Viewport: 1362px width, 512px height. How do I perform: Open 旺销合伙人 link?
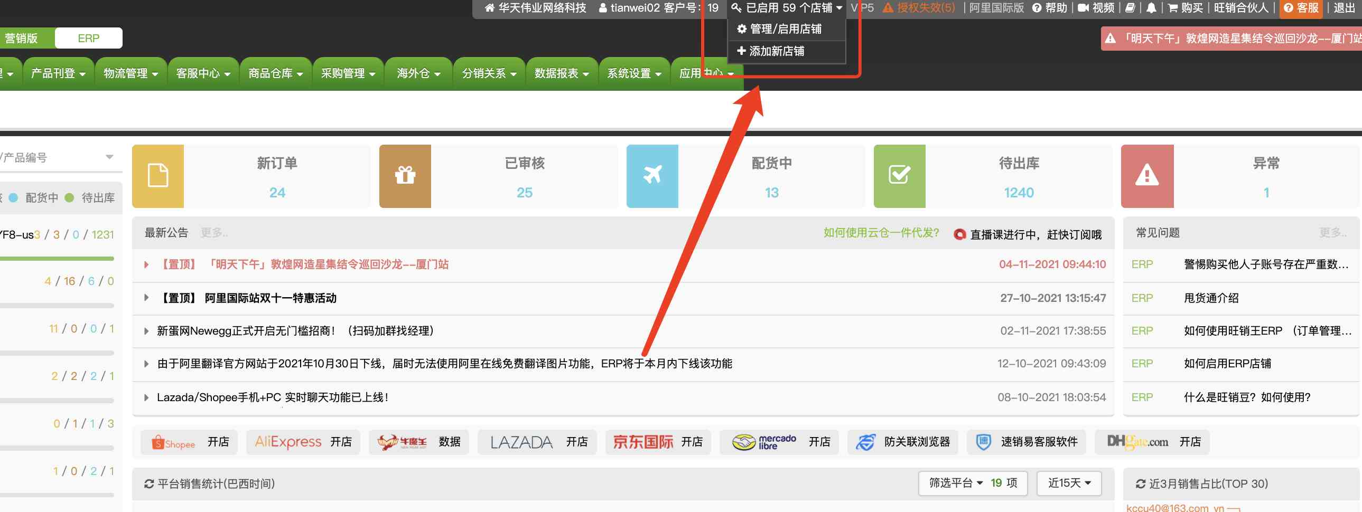(x=1242, y=8)
